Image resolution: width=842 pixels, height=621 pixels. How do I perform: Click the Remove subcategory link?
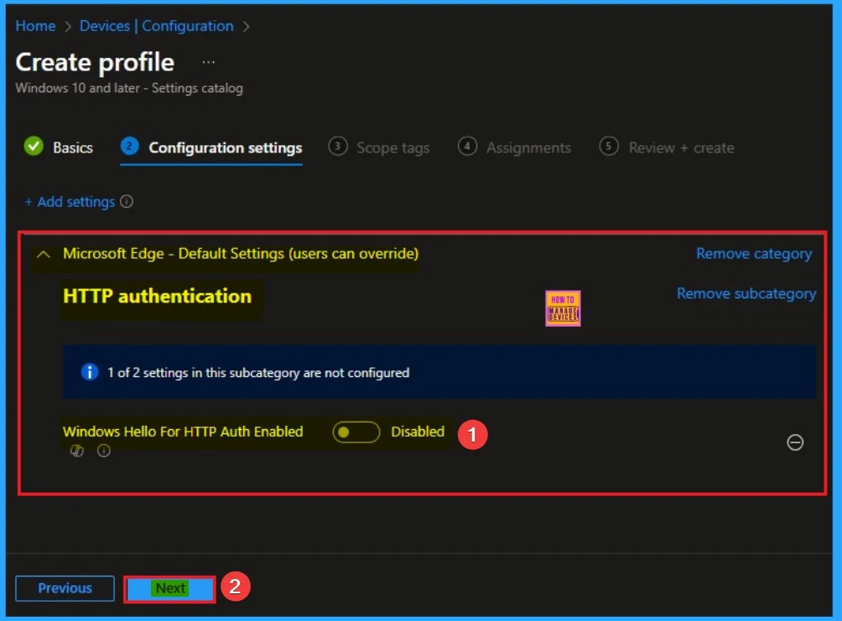pyautogui.click(x=746, y=293)
